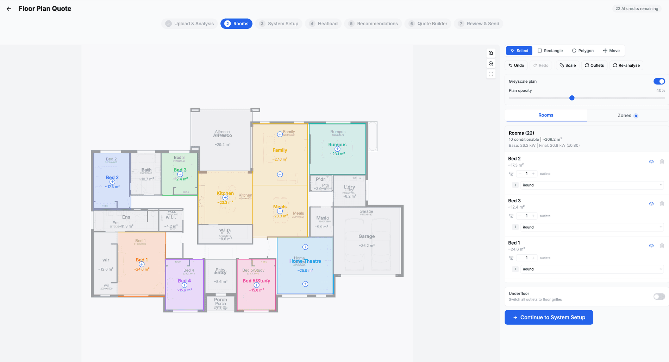This screenshot has height=362, width=669.
Task: Zoom in on the floor plan
Action: click(491, 53)
